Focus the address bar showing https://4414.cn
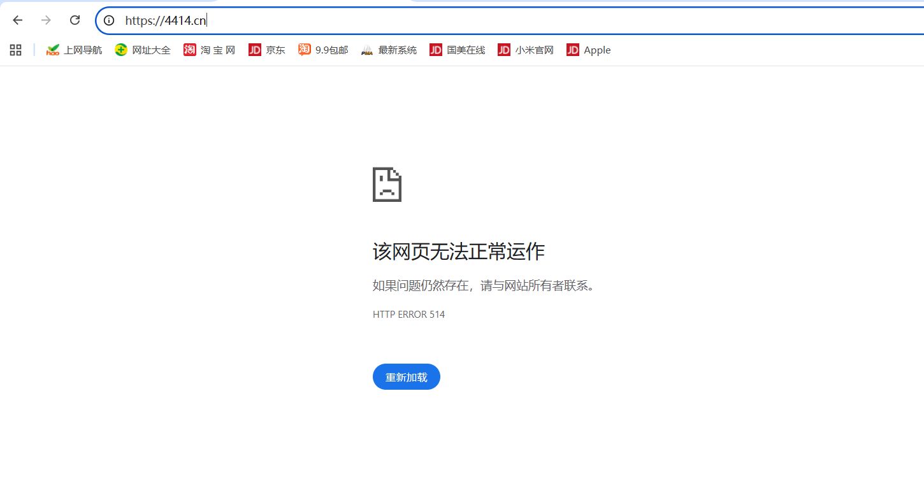This screenshot has width=924, height=491. 446,20
